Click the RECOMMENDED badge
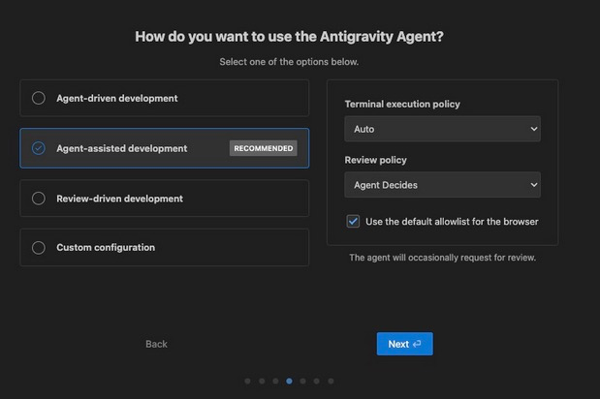 (x=264, y=148)
